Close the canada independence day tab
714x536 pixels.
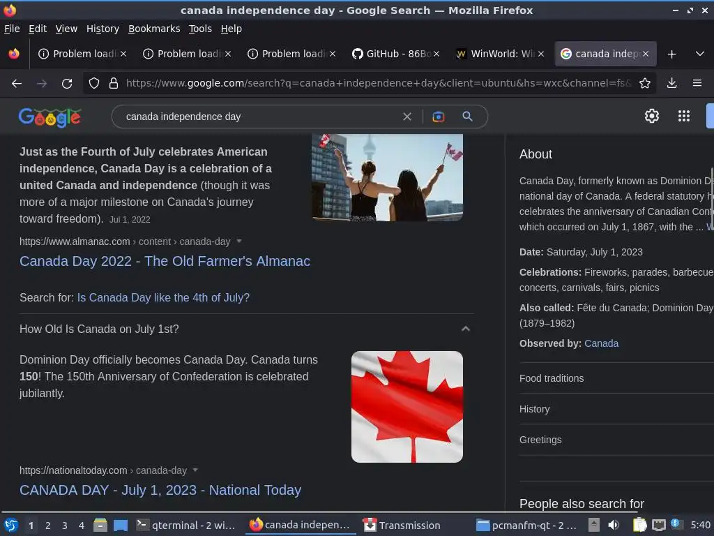(645, 54)
